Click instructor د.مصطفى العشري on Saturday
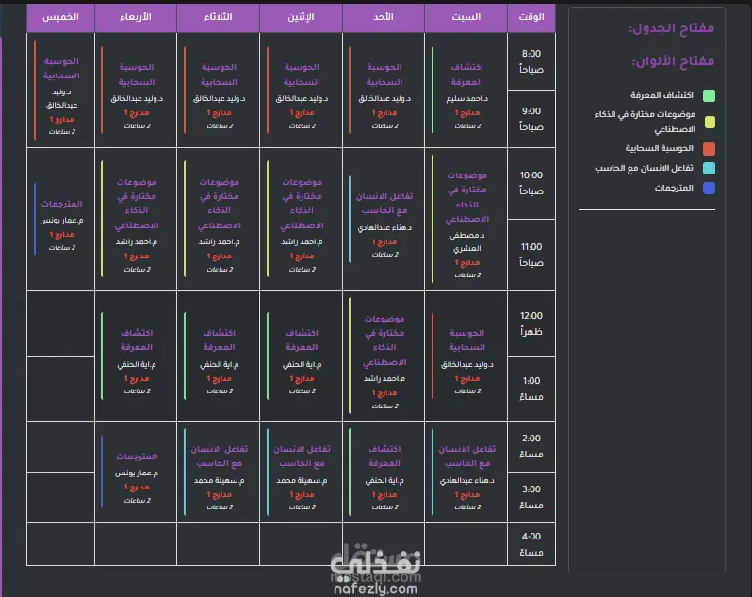 [x=466, y=241]
